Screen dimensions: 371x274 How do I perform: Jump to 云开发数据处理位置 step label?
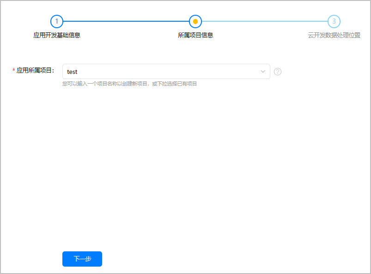point(334,35)
